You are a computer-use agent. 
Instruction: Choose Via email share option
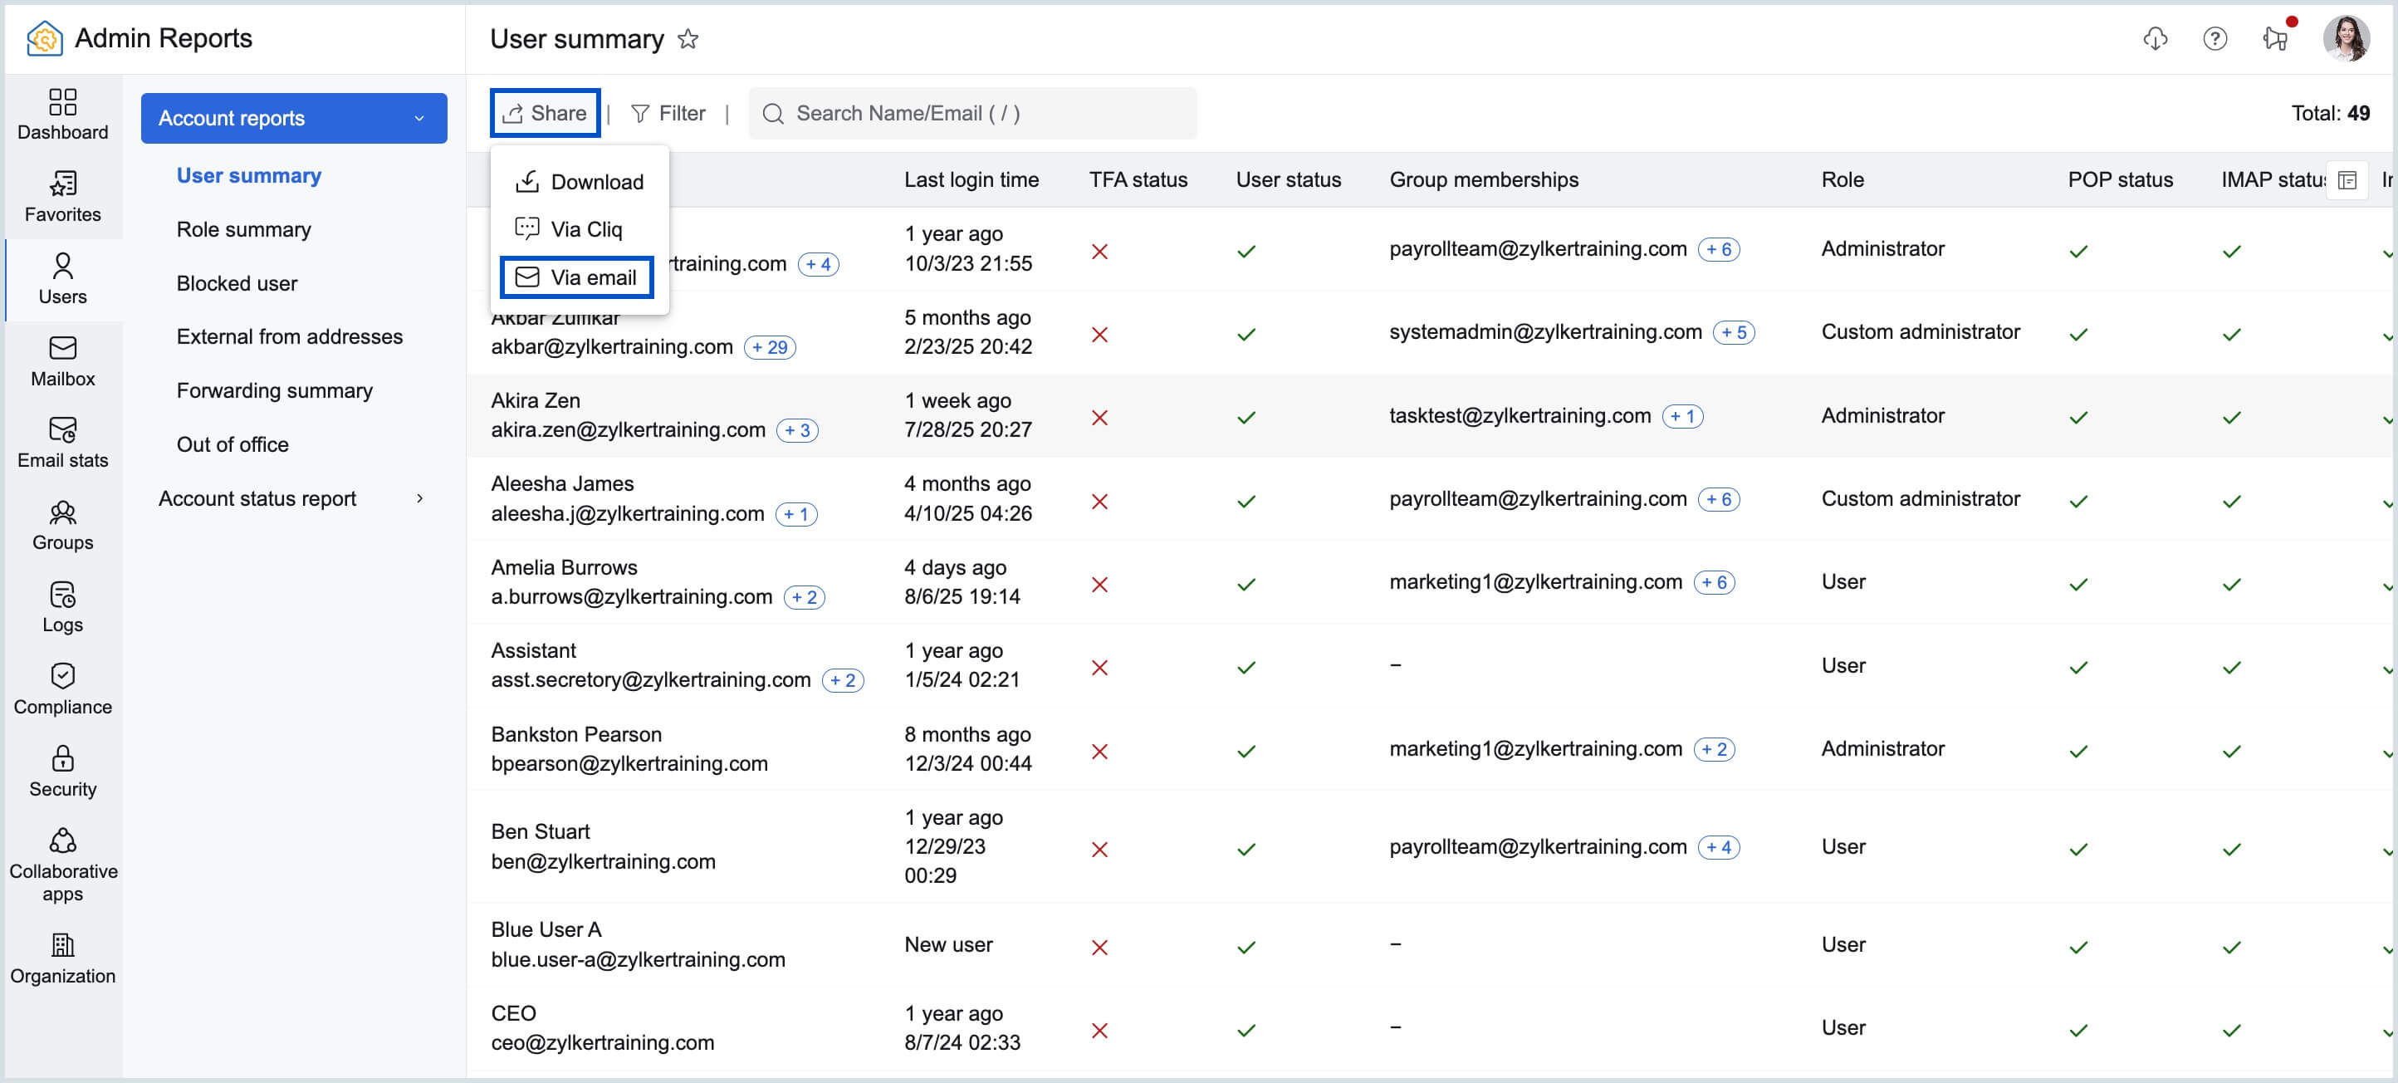click(576, 277)
